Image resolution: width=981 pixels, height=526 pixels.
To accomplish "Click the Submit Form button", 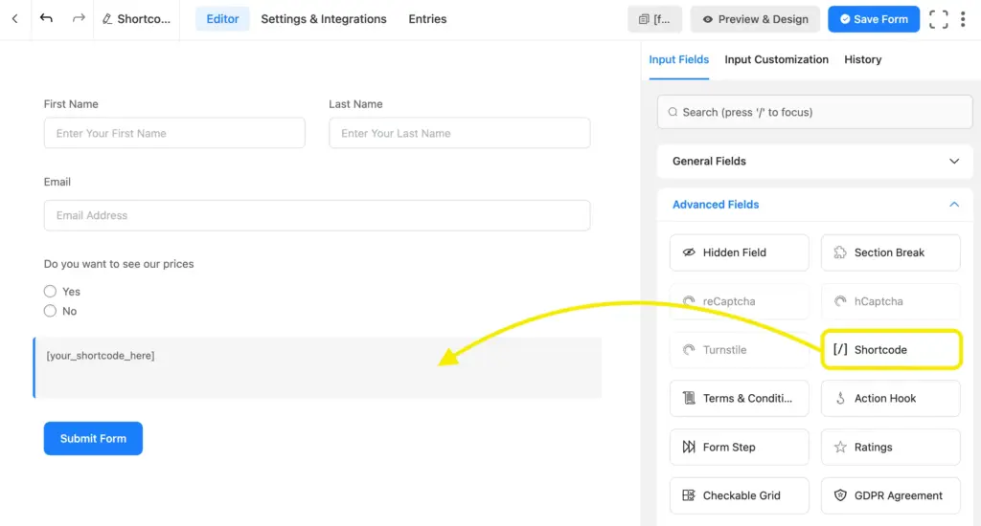I will (93, 439).
